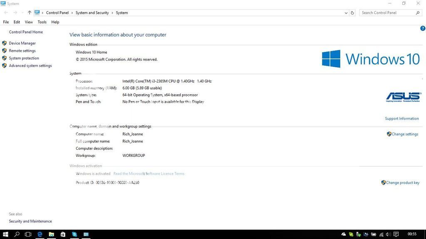
Task: Click the shield icon beside Change settings
Action: tap(389, 134)
